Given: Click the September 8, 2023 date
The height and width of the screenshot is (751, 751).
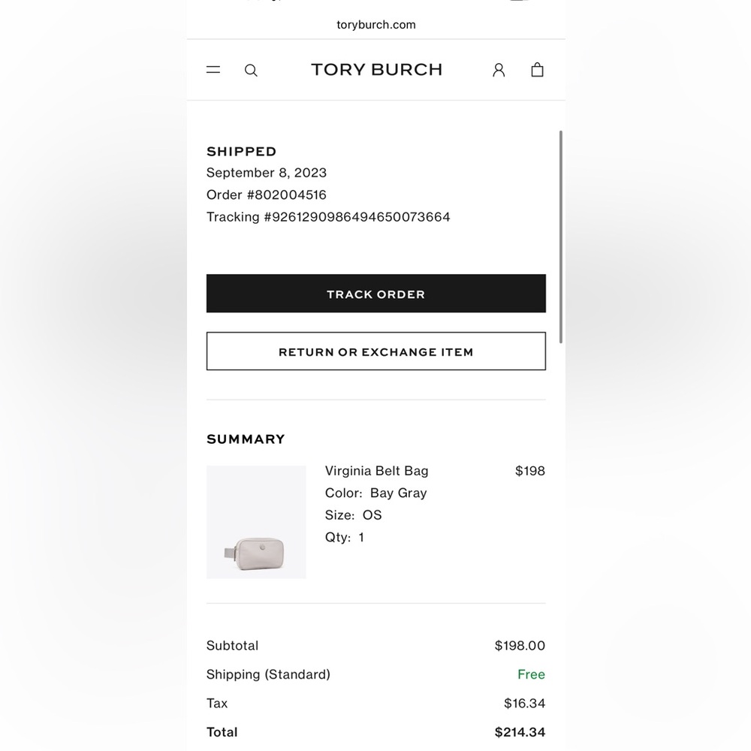Looking at the screenshot, I should (267, 173).
